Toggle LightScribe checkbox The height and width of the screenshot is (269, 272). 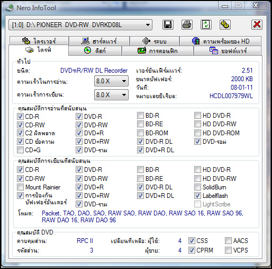[197, 204]
